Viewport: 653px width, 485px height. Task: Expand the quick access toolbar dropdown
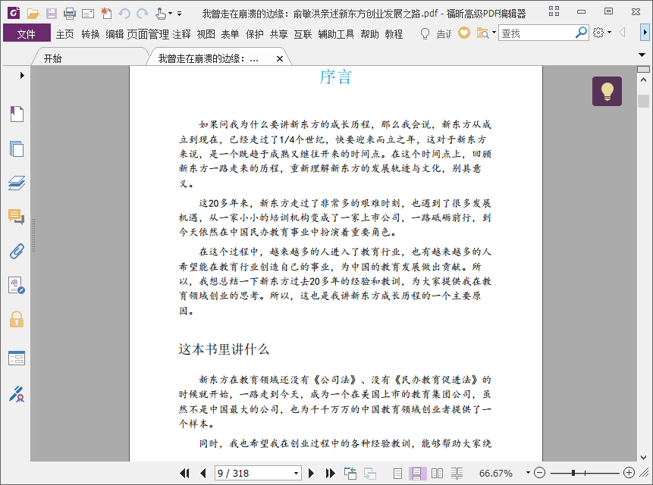pos(180,14)
